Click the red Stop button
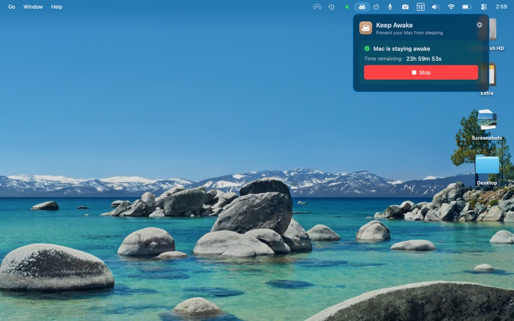514x321 pixels. [421, 73]
